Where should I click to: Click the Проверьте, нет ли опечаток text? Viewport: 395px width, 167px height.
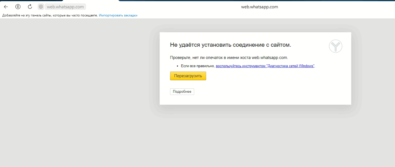pos(229,58)
